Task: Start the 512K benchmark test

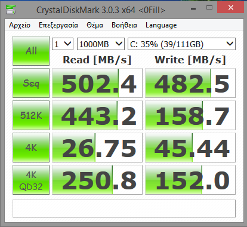Action: (x=31, y=115)
